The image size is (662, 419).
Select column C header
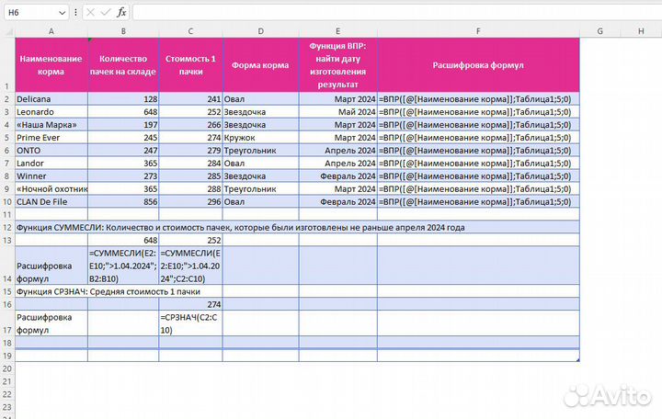click(x=190, y=31)
